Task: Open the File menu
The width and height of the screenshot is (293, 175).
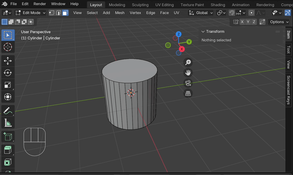Action: pyautogui.click(x=13, y=4)
